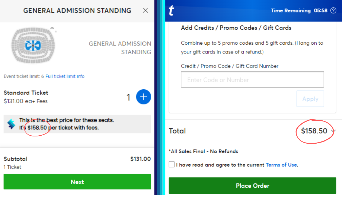
Task: Click the Apply promo code button
Action: [310, 99]
